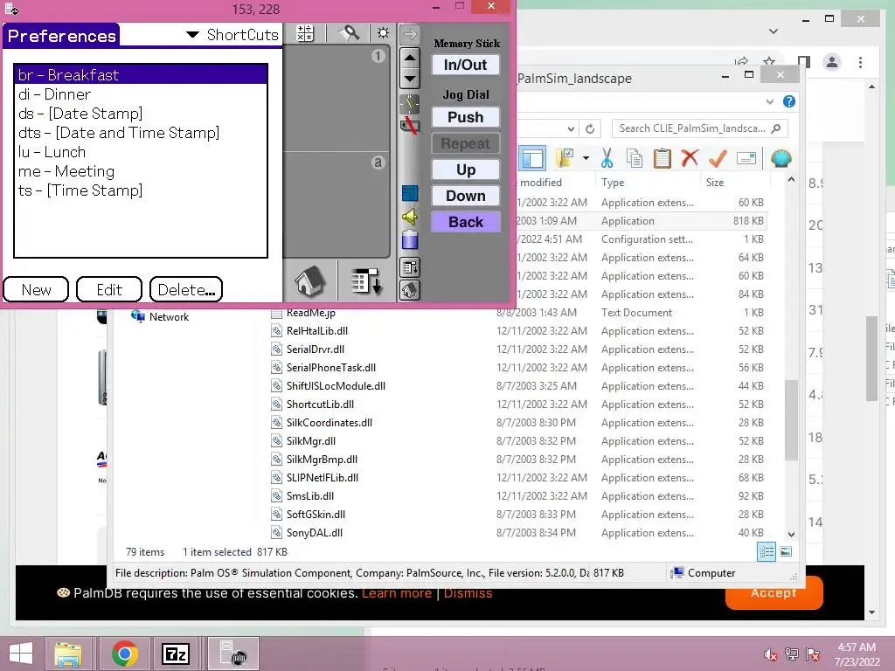The width and height of the screenshot is (895, 671).
Task: Click the Learn more cookie link
Action: pos(397,593)
